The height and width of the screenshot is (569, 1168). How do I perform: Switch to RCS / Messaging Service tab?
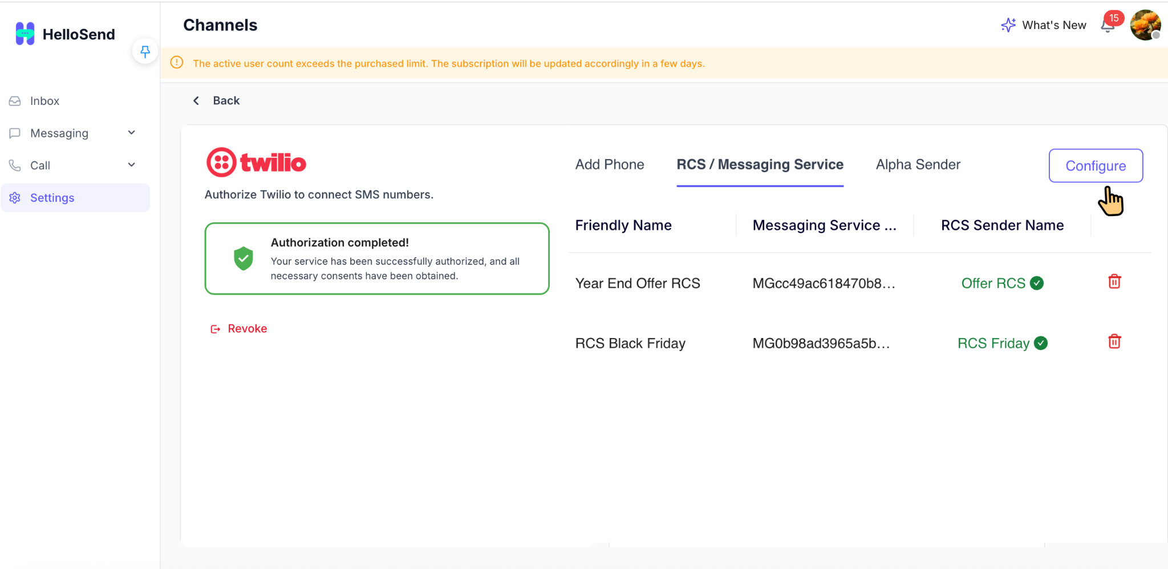click(760, 165)
